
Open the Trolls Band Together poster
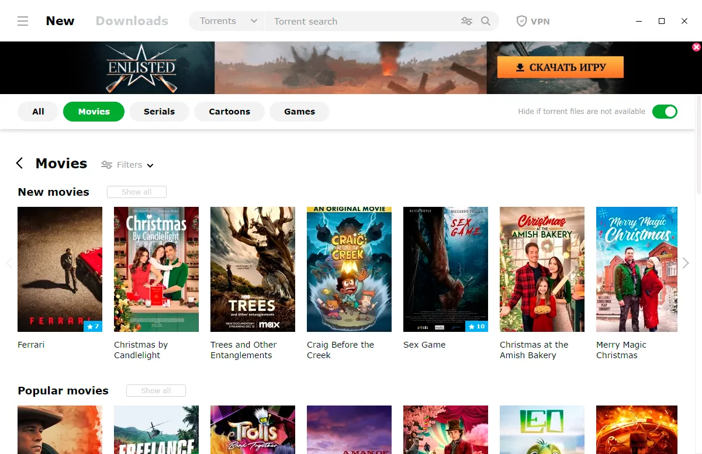(x=253, y=429)
